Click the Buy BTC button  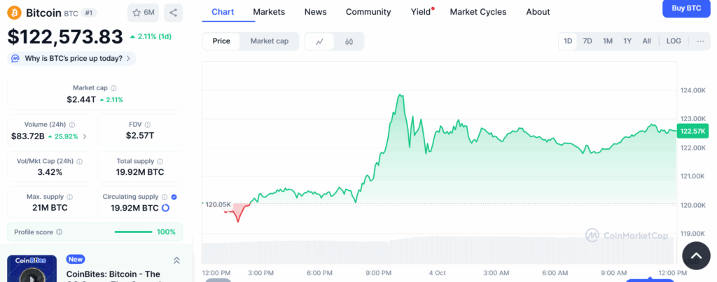[x=686, y=8]
